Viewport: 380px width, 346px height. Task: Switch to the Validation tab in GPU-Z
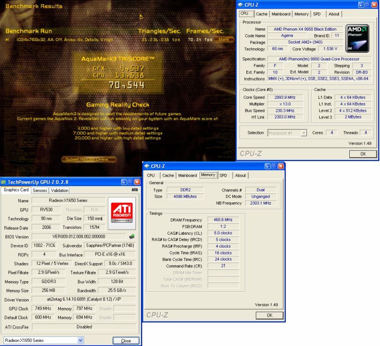pos(59,190)
